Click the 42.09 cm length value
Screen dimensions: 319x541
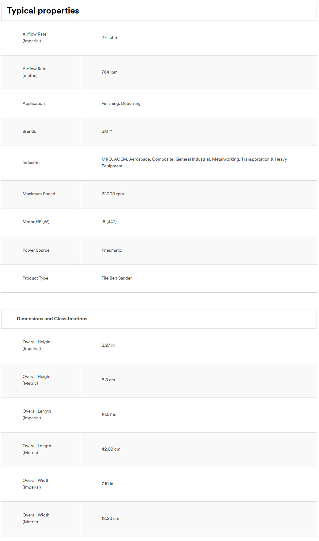(111, 449)
